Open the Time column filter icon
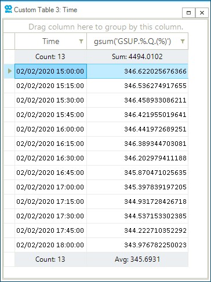Viewport: 211px width, 282px height. coord(81,41)
